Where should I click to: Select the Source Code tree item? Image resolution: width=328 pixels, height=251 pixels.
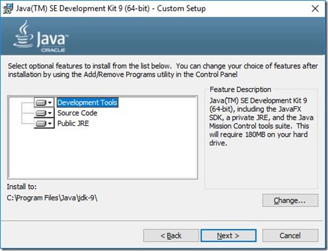[x=77, y=113]
